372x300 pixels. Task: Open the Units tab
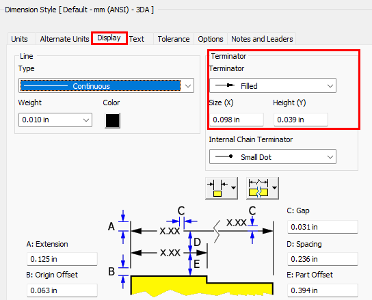[19, 39]
